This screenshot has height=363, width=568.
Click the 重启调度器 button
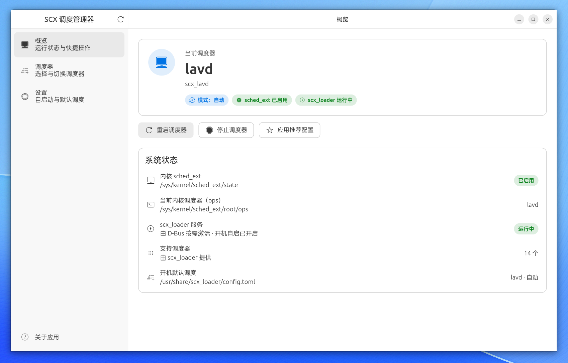click(x=166, y=130)
